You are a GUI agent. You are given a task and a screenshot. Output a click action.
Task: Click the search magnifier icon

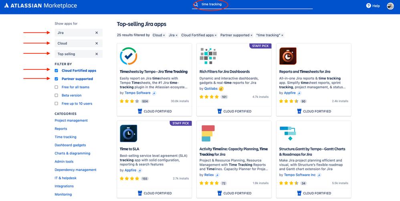tap(196, 4)
